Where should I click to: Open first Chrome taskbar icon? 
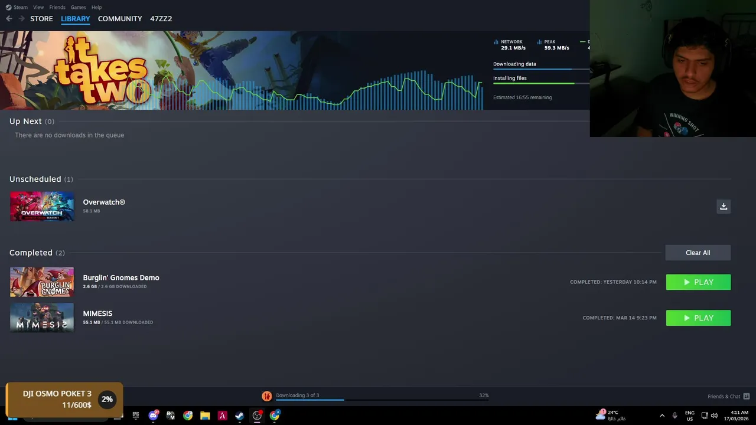(188, 416)
